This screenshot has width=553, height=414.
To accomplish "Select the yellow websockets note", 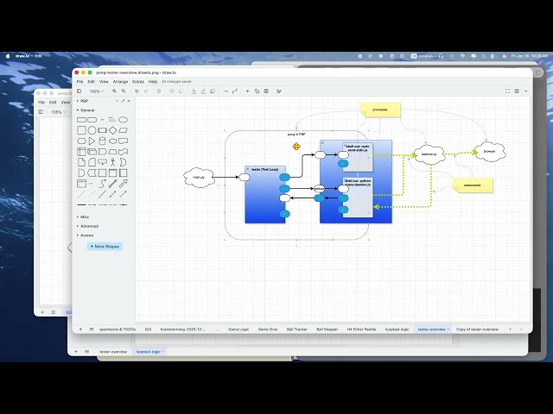I will [473, 185].
